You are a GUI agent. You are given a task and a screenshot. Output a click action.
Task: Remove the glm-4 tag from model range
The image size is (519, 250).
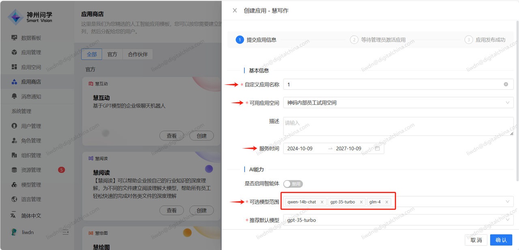(x=386, y=202)
